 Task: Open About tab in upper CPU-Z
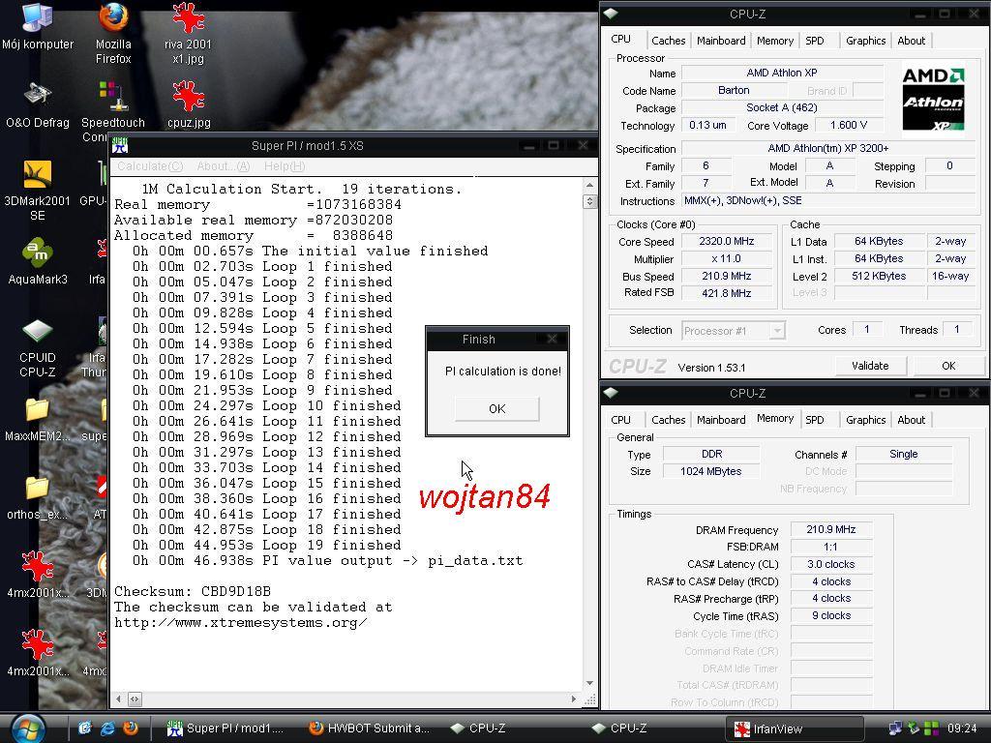tap(912, 41)
